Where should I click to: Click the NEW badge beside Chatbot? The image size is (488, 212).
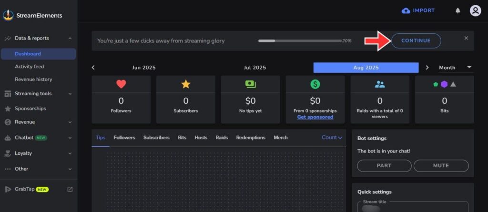41,138
